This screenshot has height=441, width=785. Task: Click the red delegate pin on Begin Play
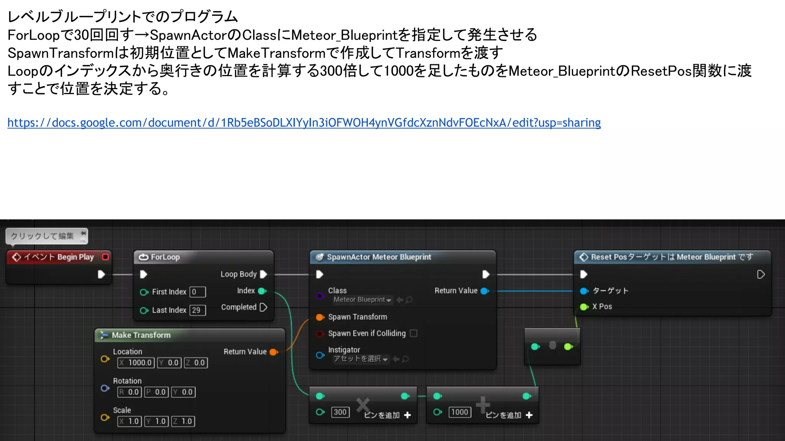click(x=105, y=257)
